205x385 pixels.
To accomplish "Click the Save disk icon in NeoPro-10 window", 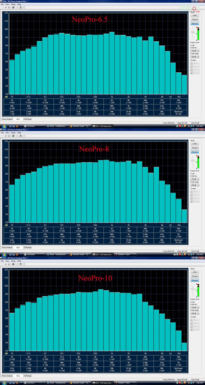I will (9, 264).
